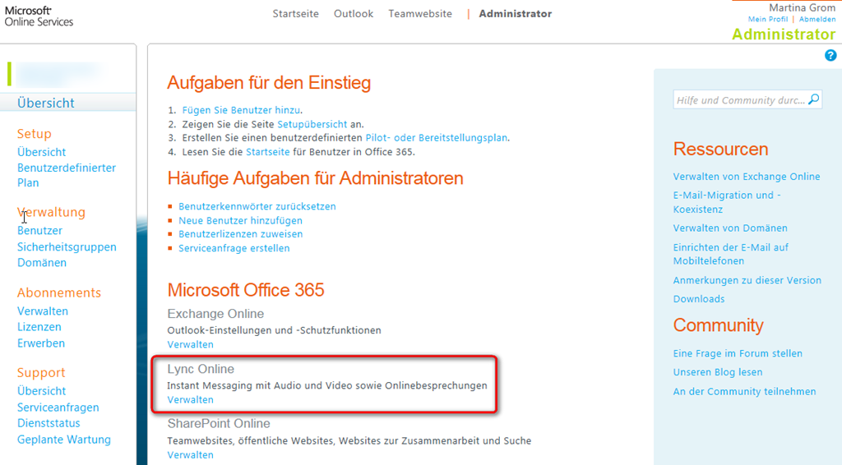842x465 pixels.
Task: Select Domänen in the Verwaltung section
Action: pos(42,263)
